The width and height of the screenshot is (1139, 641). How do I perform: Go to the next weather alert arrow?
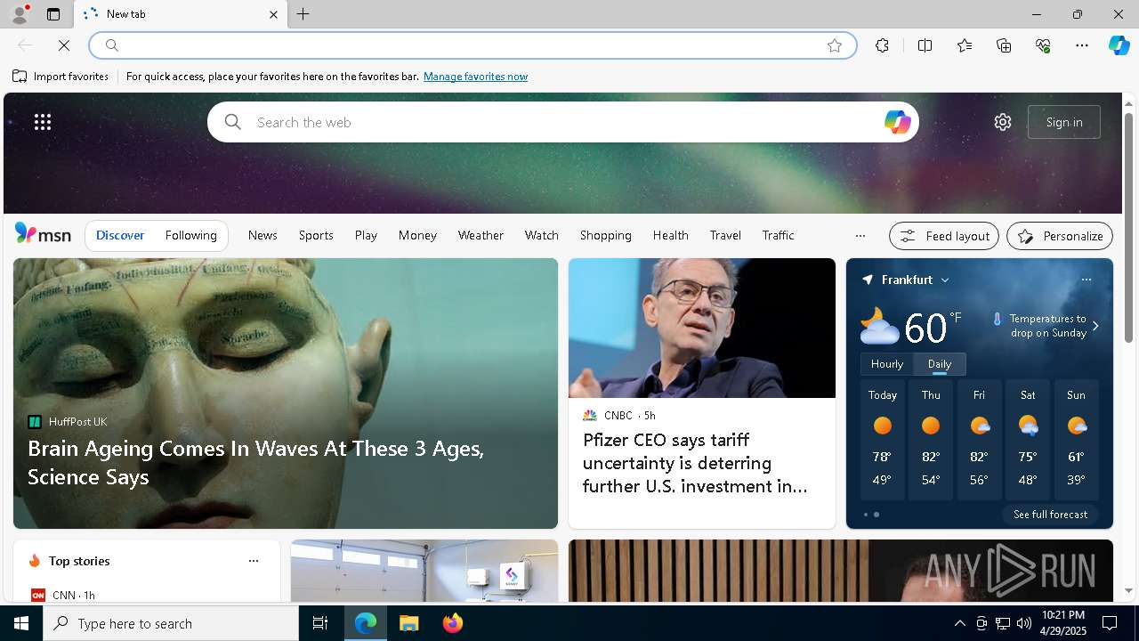pos(1095,326)
